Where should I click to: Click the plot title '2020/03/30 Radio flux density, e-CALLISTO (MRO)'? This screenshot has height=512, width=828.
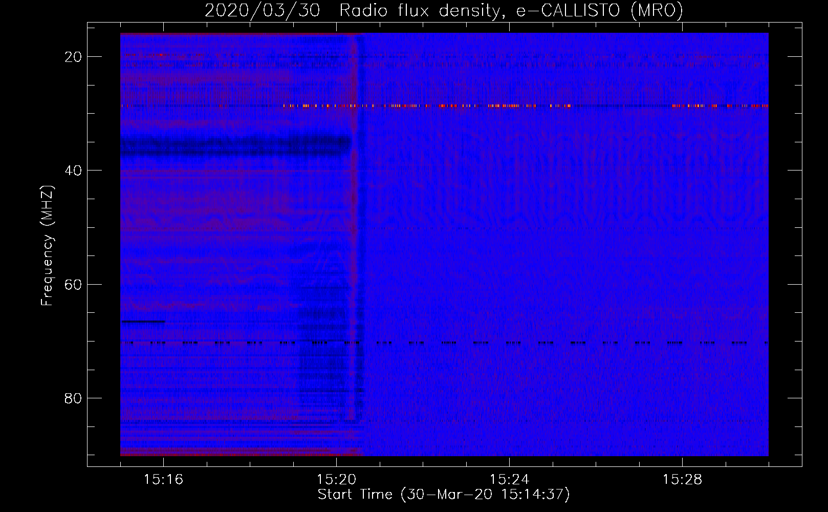tap(444, 10)
